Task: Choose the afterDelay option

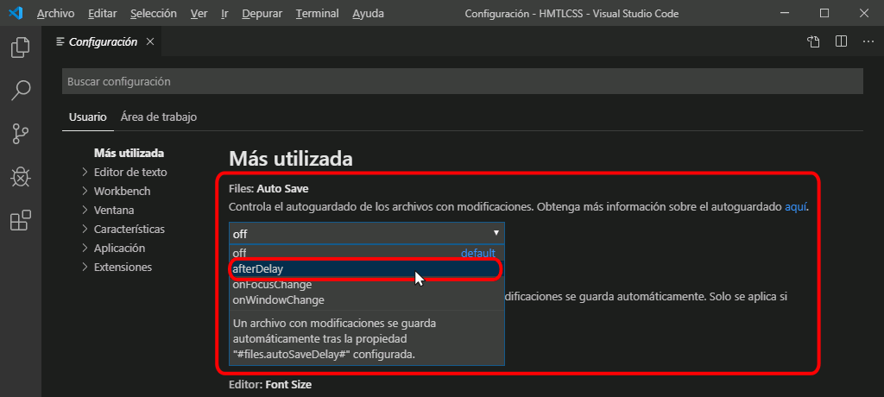Action: tap(366, 269)
